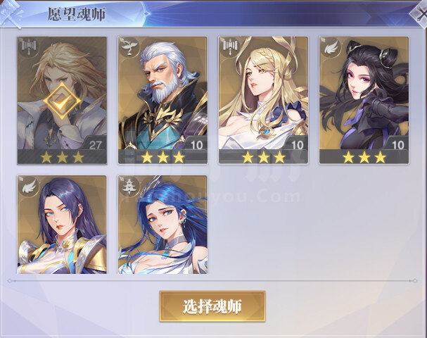
Task: Click the three stars under the bearded elder
Action: 162,157
